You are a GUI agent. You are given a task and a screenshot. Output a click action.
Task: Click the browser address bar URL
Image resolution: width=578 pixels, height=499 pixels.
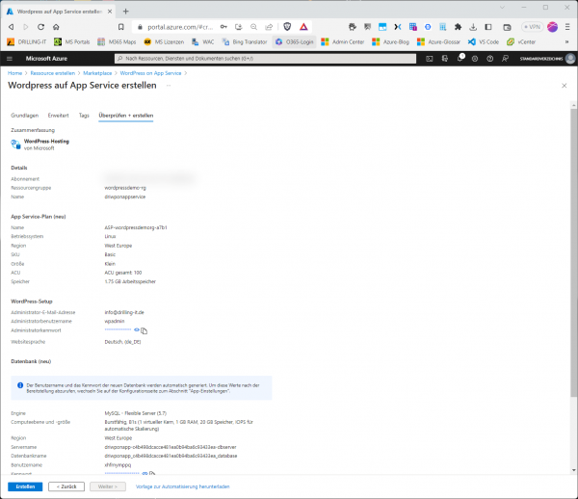pyautogui.click(x=180, y=27)
